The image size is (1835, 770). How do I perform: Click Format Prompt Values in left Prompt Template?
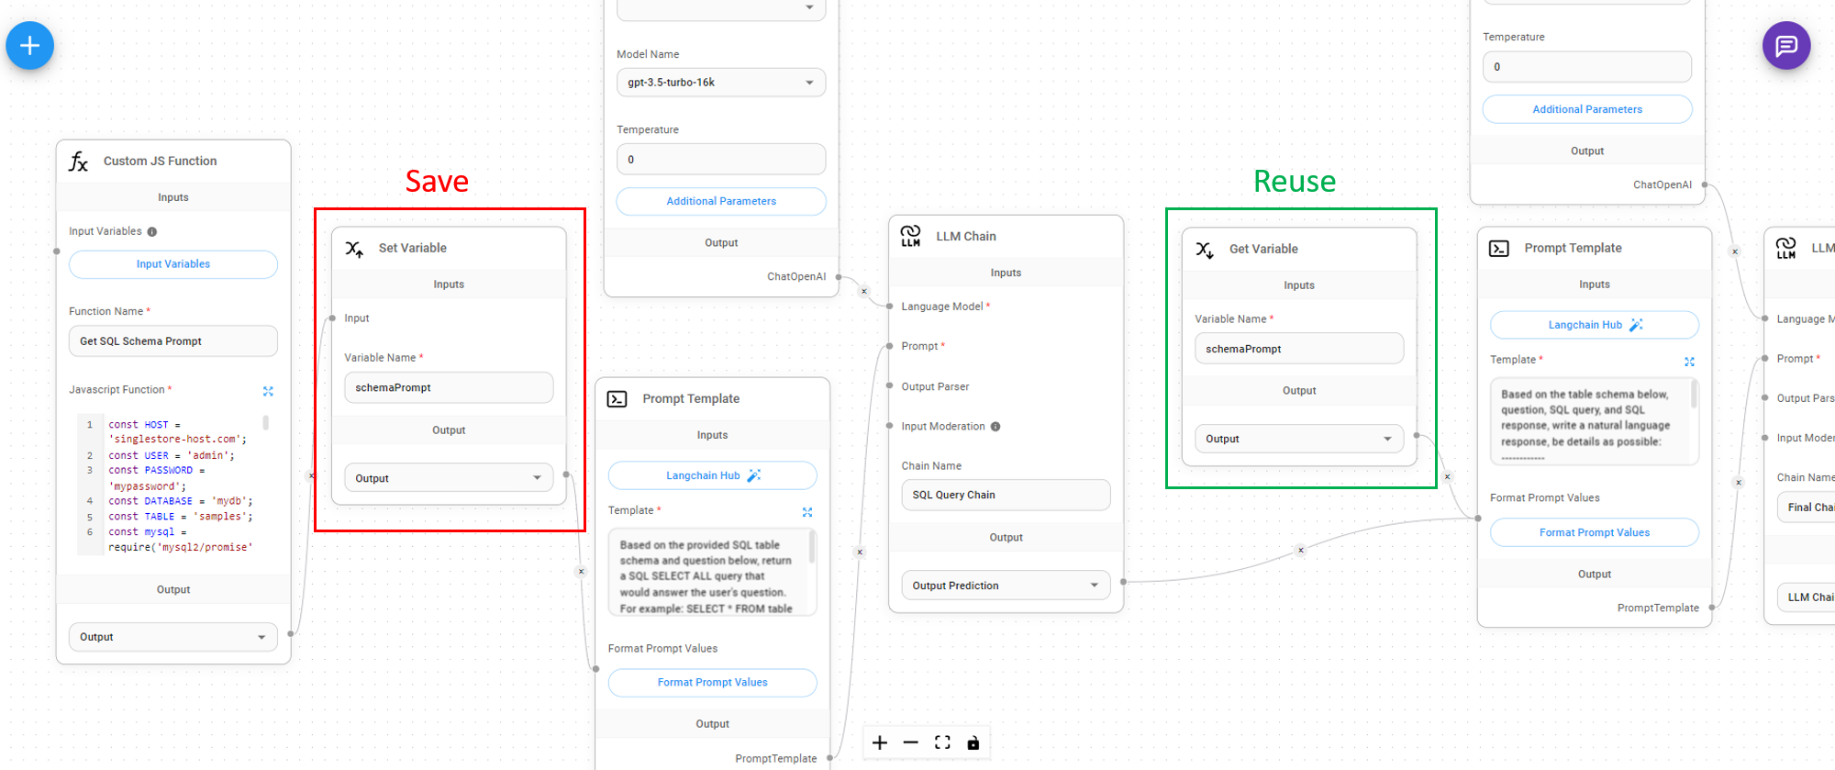(x=712, y=683)
